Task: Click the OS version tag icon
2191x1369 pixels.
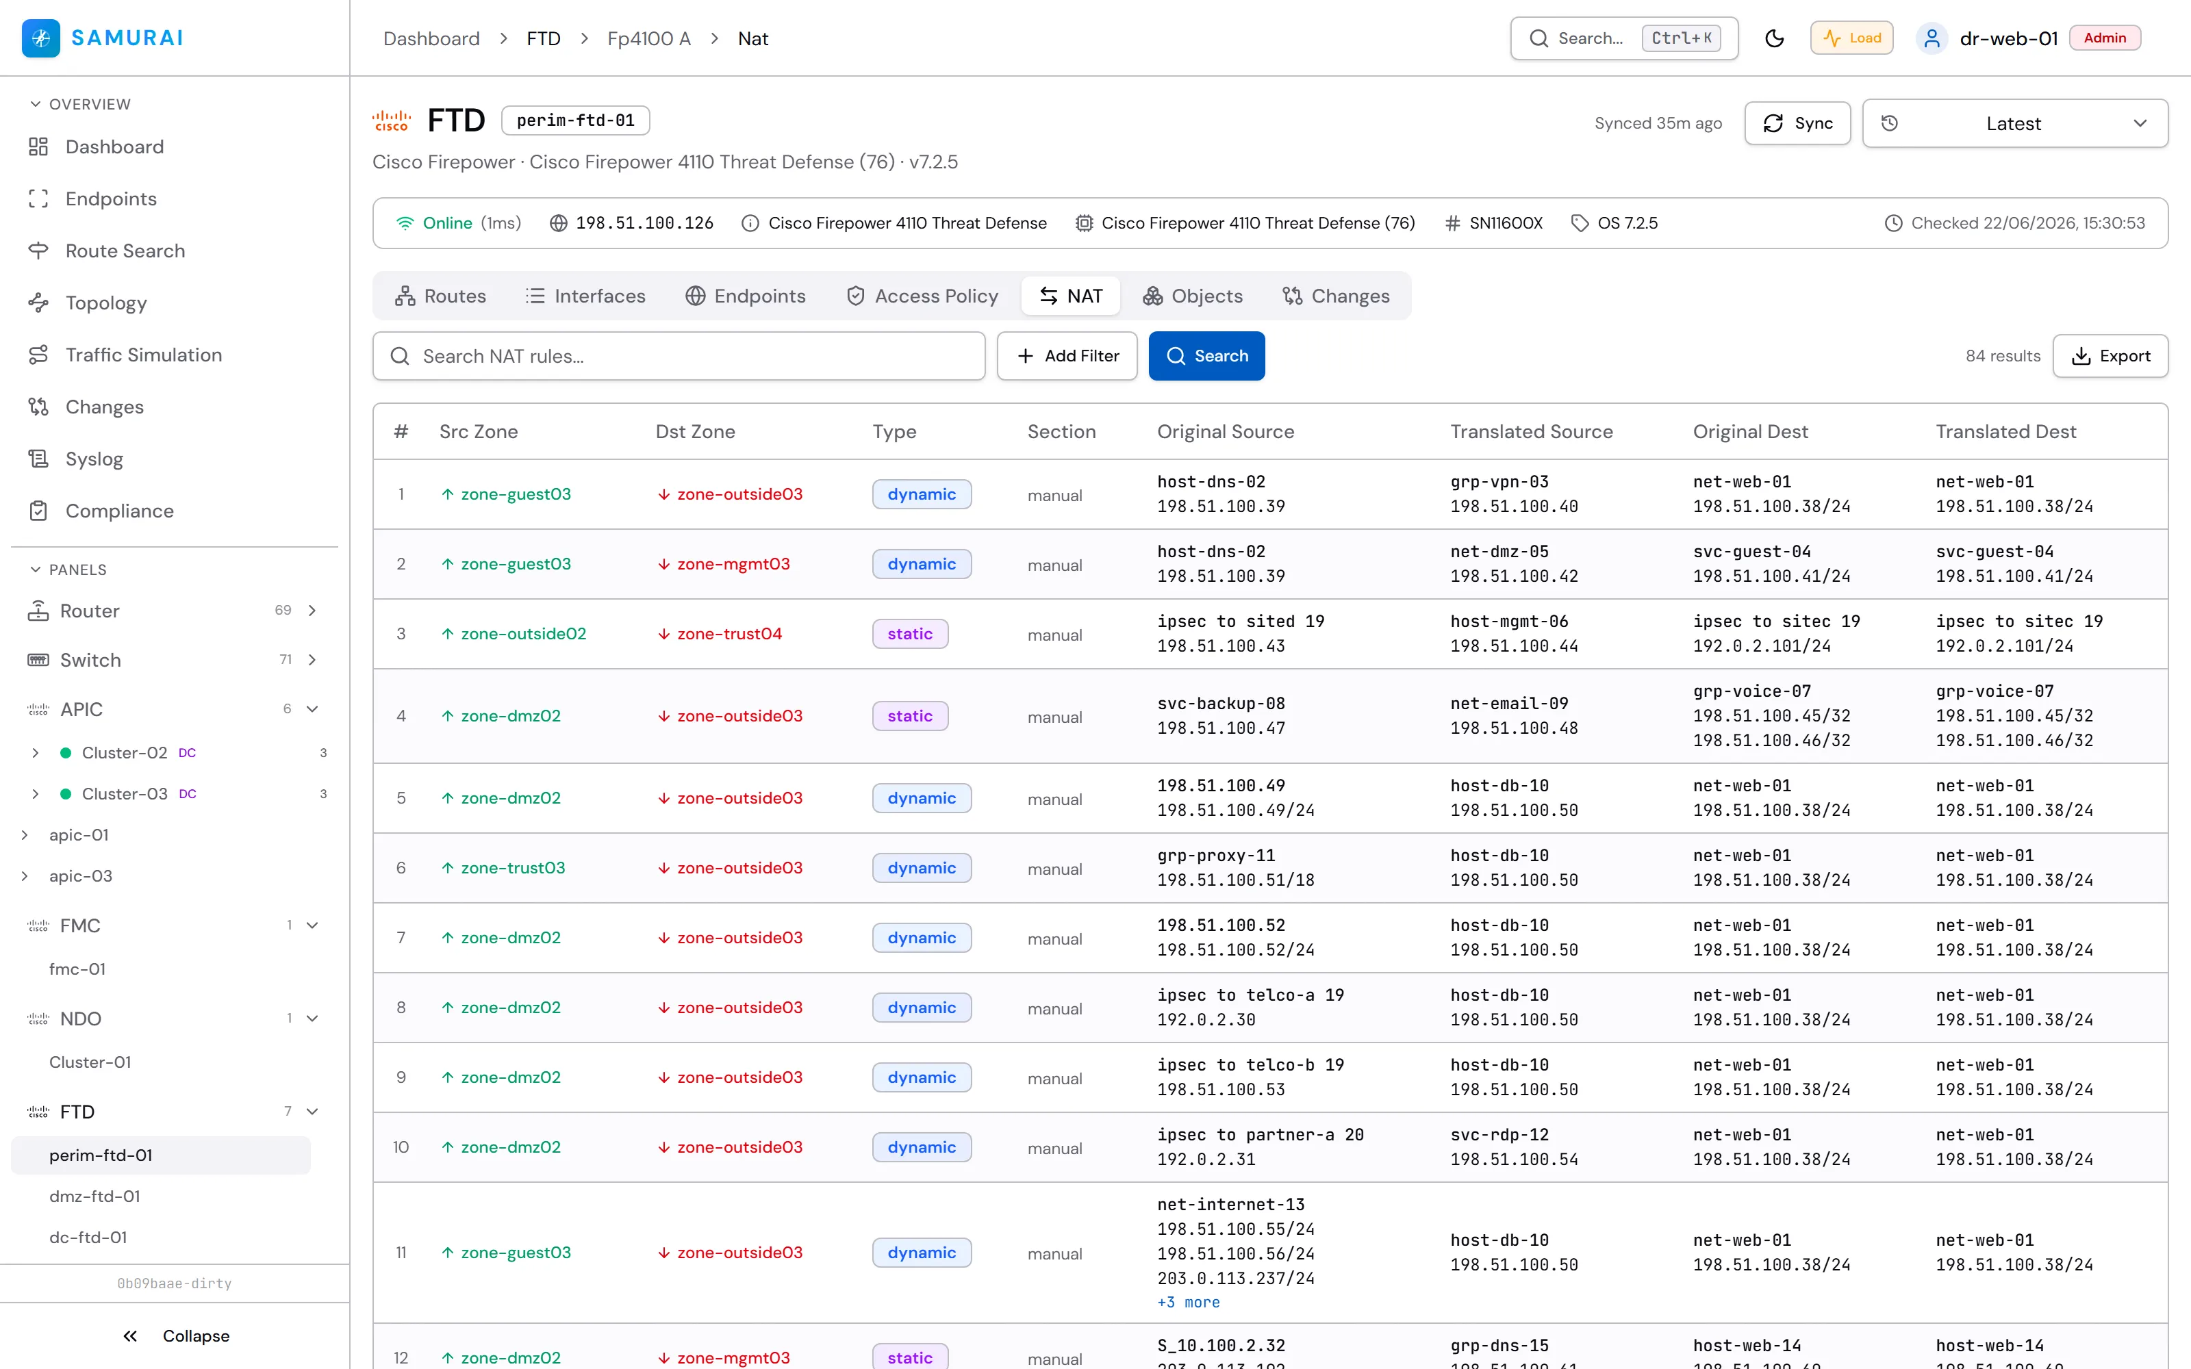Action: click(1580, 222)
